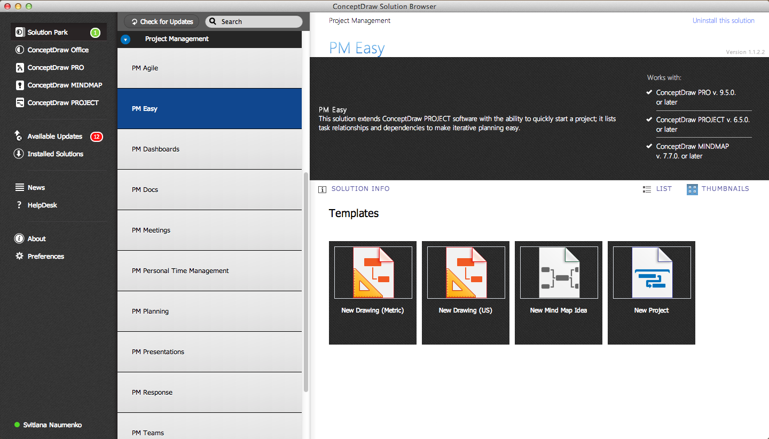
Task: Click Check for Updates button
Action: tap(162, 22)
